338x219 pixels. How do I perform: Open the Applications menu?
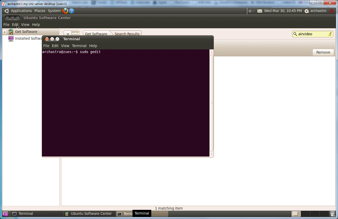(21, 11)
